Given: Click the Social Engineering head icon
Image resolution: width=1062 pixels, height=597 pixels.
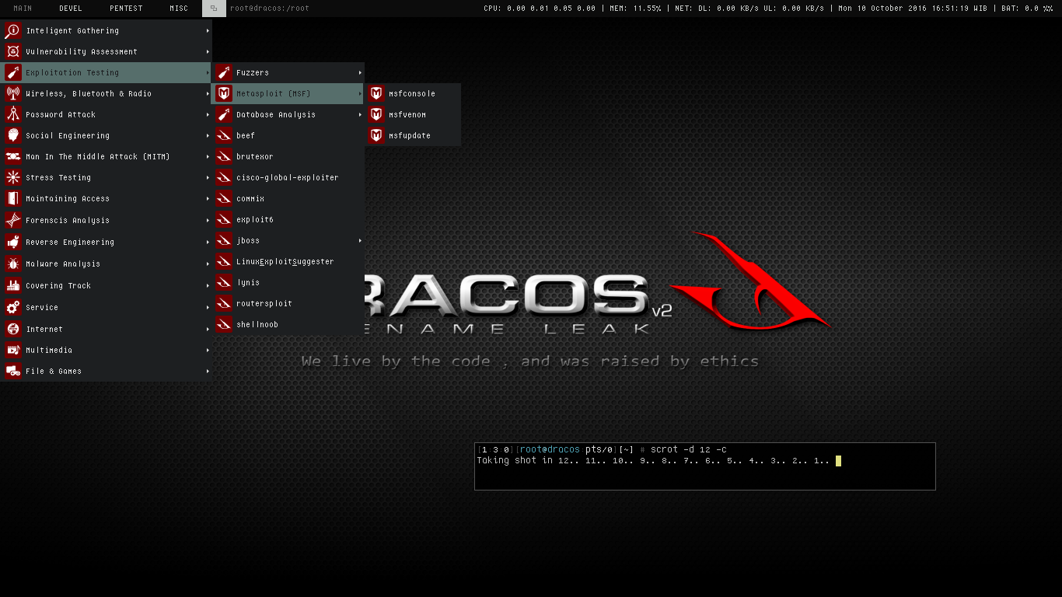Looking at the screenshot, I should (x=12, y=135).
